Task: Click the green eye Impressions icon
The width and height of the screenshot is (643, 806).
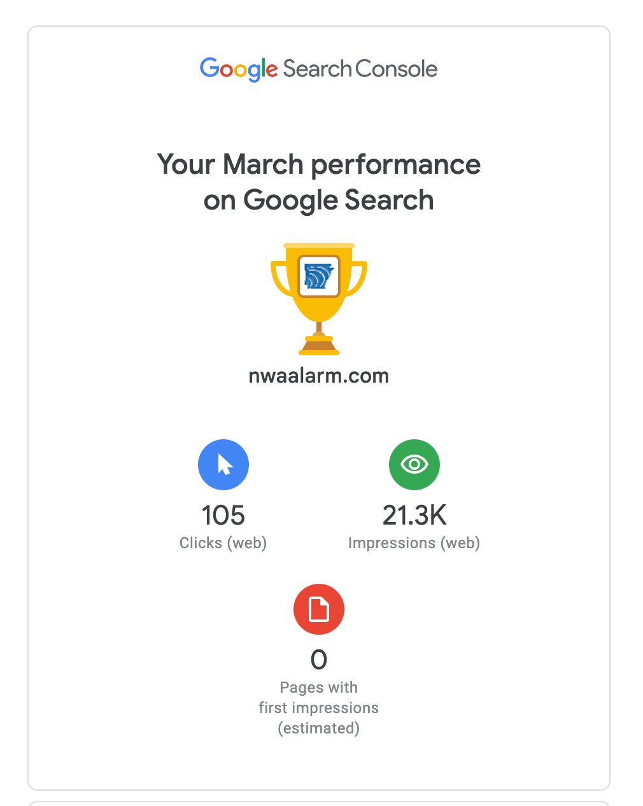Action: tap(414, 465)
